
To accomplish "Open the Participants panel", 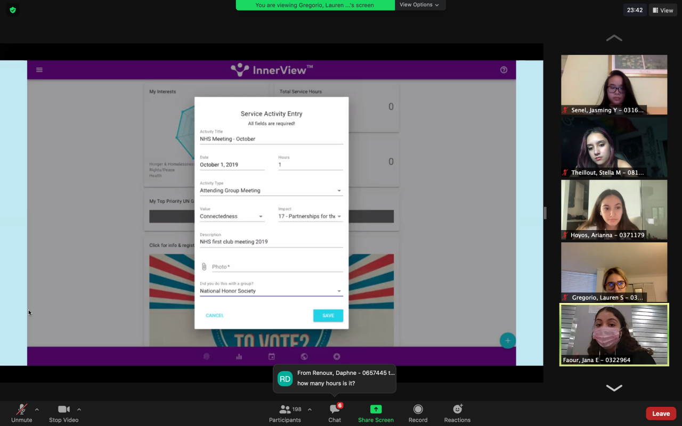I will coord(285,413).
